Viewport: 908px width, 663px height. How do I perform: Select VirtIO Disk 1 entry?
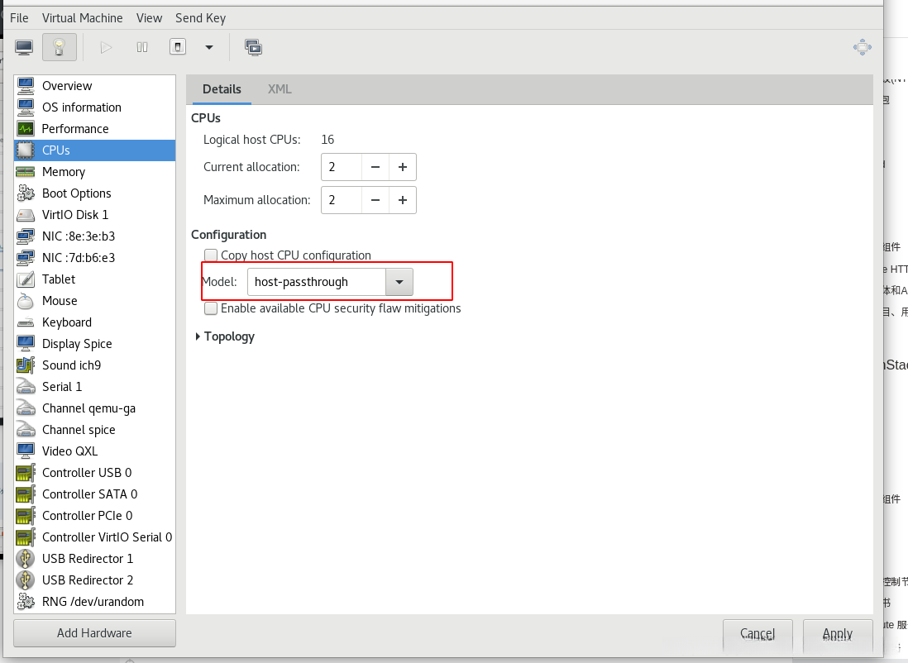[x=94, y=215]
